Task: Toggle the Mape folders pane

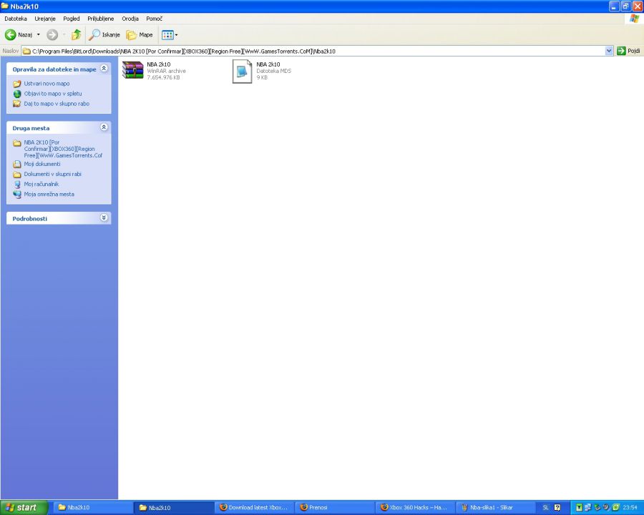Action: pyautogui.click(x=140, y=35)
